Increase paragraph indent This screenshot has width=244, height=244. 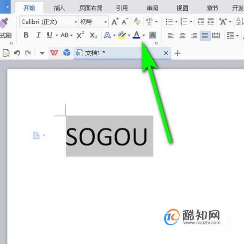click(x=211, y=21)
